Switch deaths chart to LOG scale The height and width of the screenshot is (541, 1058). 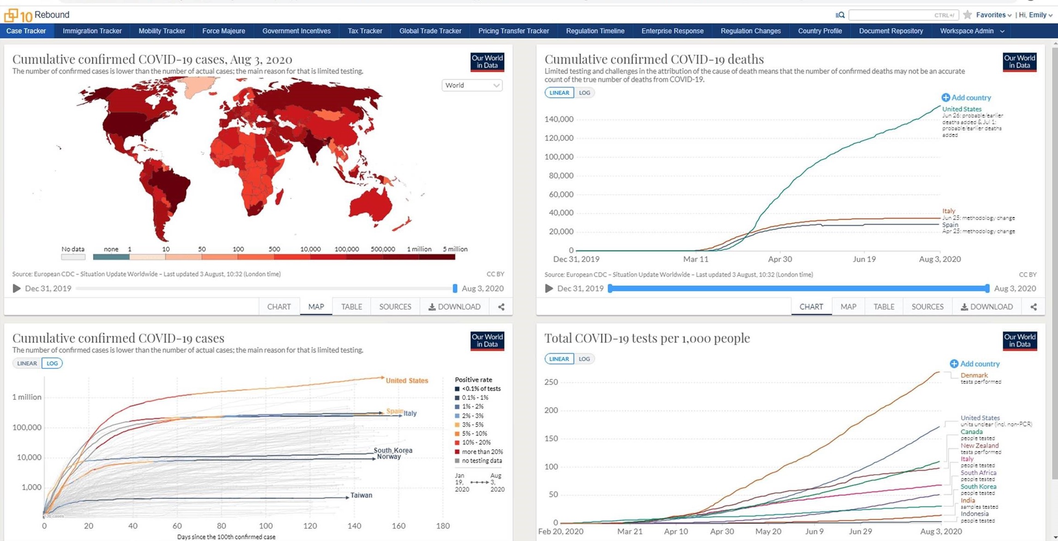(x=584, y=93)
